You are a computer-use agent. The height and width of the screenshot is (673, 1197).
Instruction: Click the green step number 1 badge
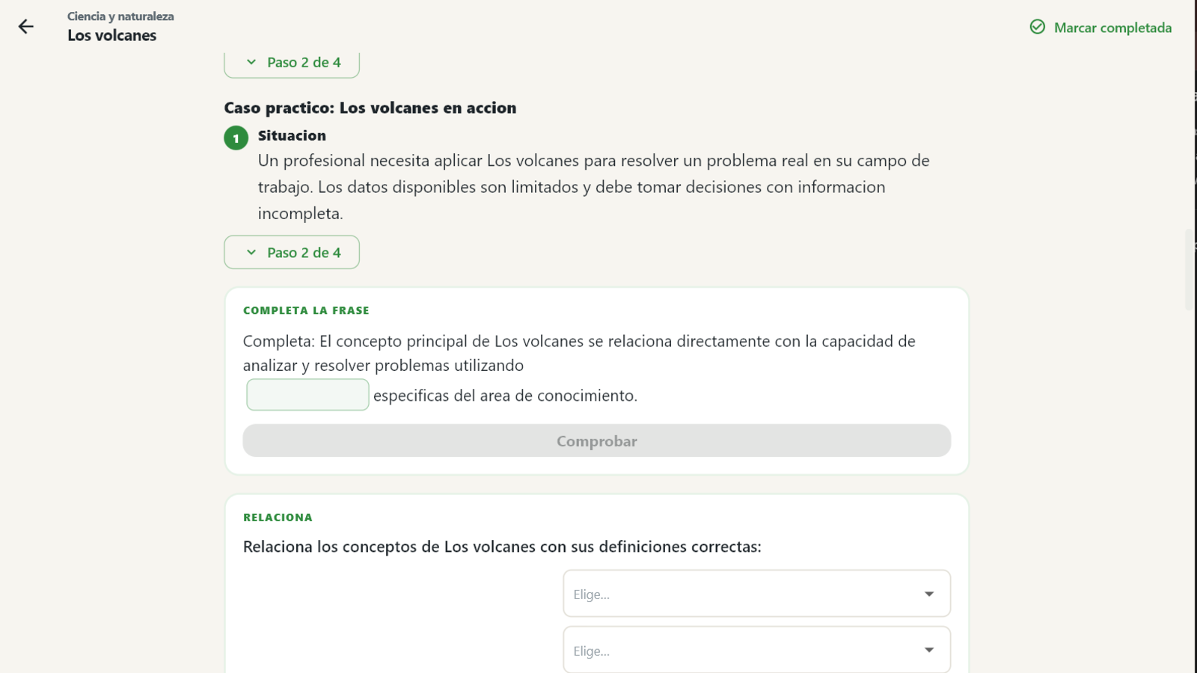coord(236,138)
